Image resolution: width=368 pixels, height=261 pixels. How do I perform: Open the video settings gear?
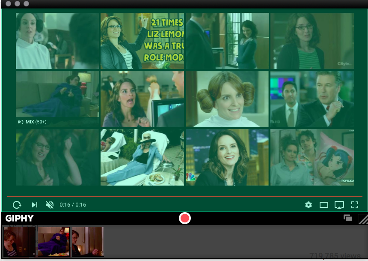309,205
